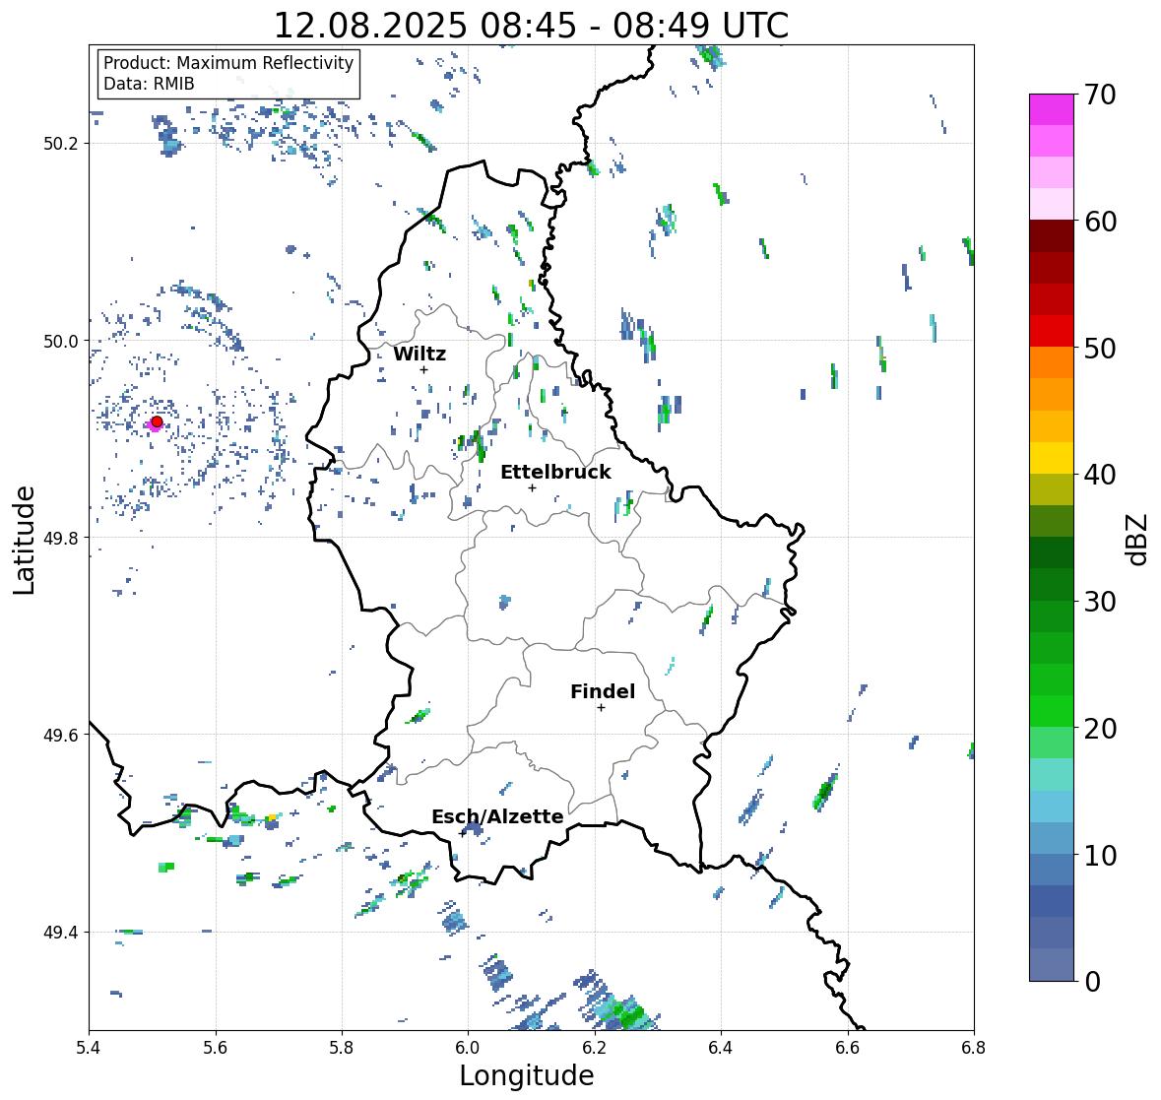Click the 10 value on the colorbar
Viewport: 1161px width, 1100px height.
coord(1100,855)
